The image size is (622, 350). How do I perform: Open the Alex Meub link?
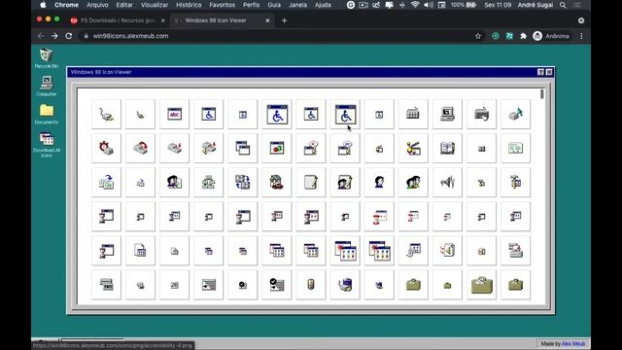(573, 343)
